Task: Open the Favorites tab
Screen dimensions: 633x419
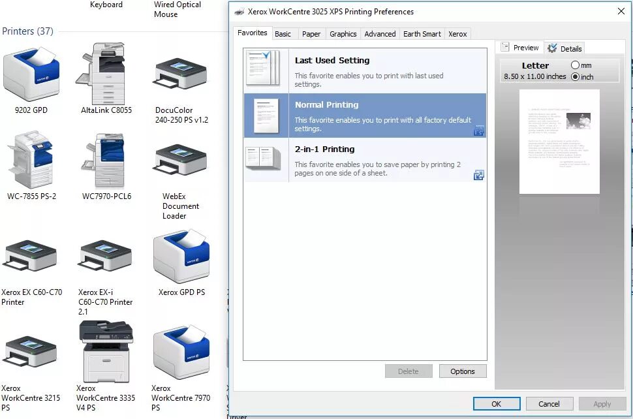Action: 253,33
